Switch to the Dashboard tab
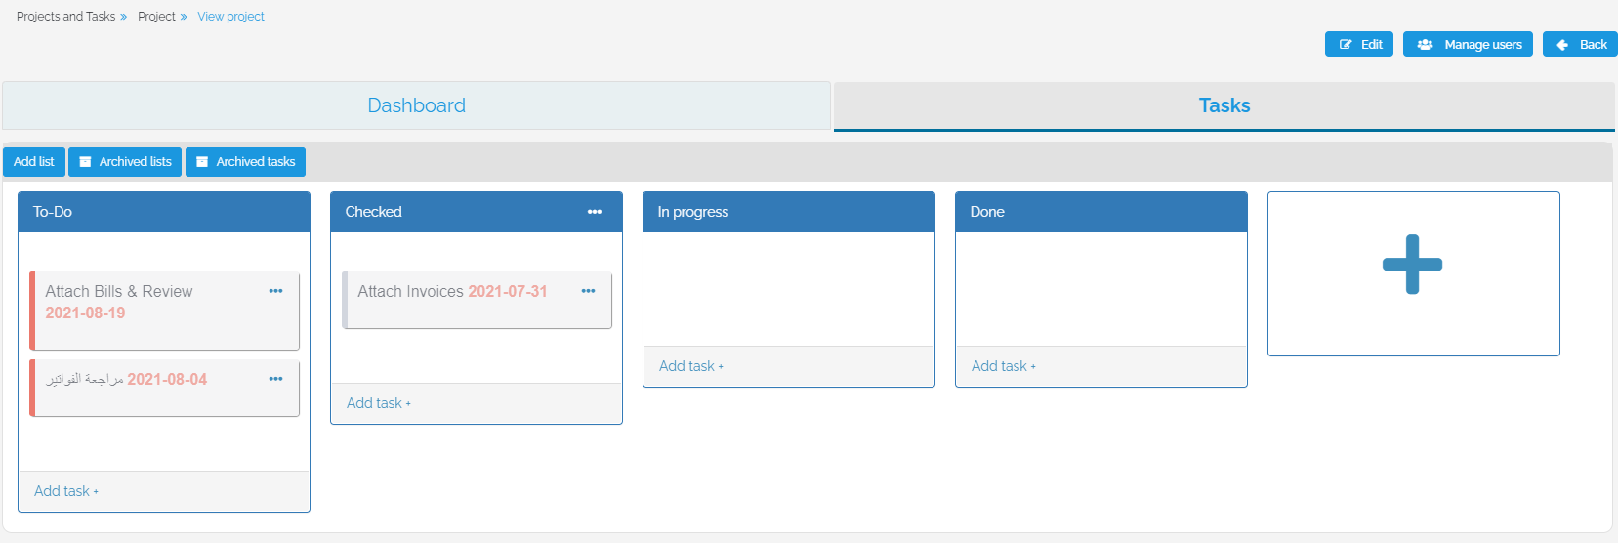The width and height of the screenshot is (1618, 543). 416,105
